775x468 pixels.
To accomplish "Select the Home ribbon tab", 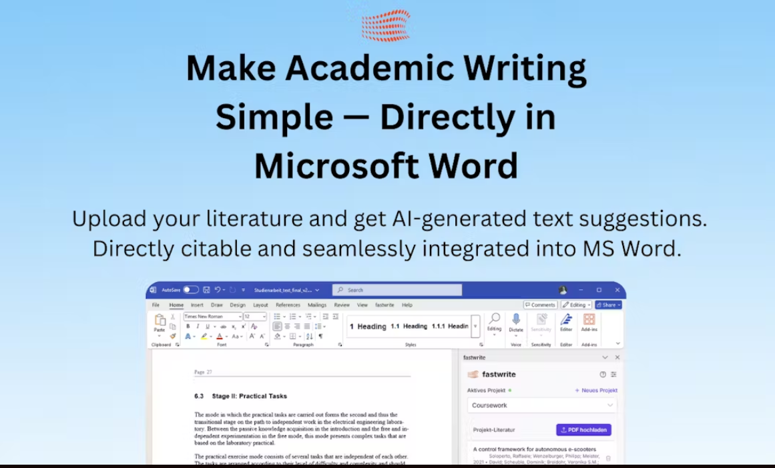I will 176,305.
